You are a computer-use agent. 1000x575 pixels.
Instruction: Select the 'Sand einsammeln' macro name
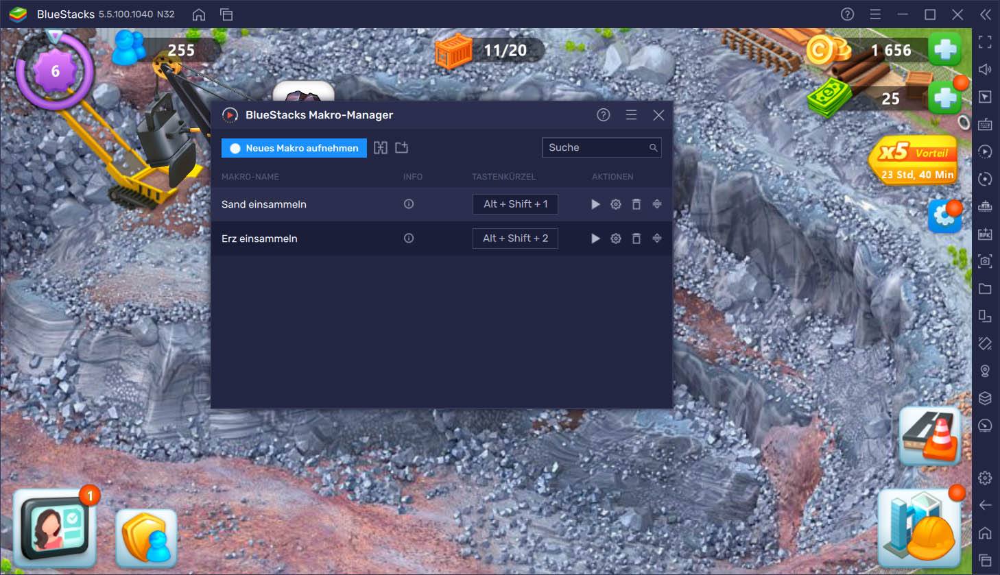pos(264,204)
